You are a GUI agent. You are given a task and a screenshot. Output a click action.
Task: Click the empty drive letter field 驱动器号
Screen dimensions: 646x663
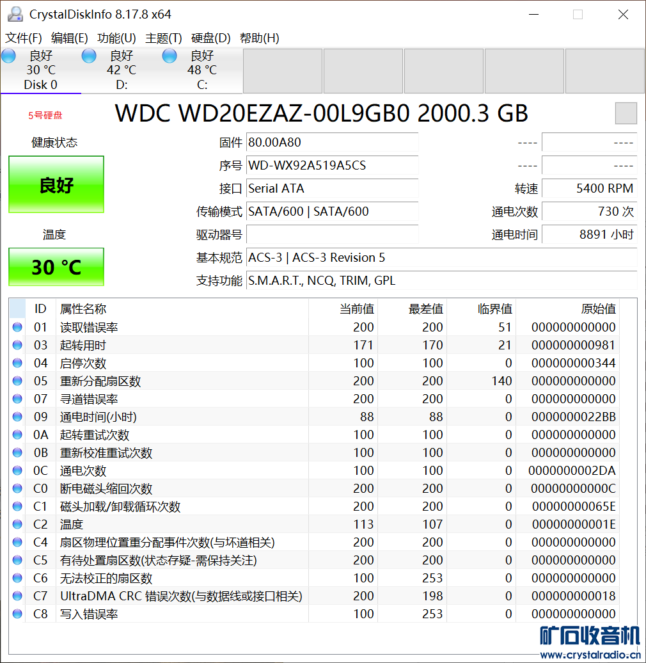[x=332, y=234]
